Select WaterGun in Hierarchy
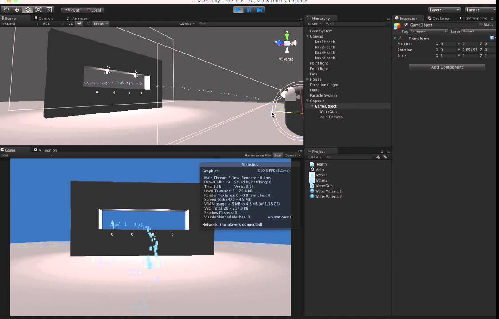The image size is (499, 319). (x=328, y=112)
